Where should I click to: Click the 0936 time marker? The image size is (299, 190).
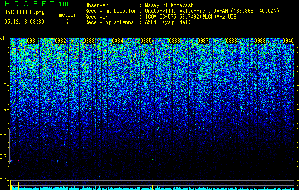point(174,41)
